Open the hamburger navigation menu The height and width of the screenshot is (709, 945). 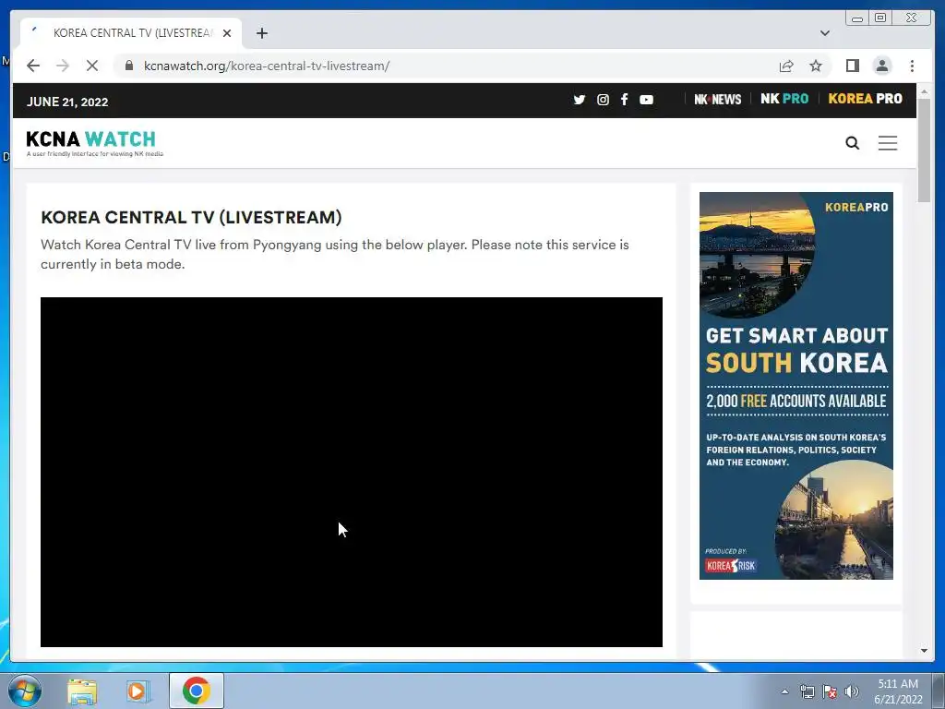(887, 143)
